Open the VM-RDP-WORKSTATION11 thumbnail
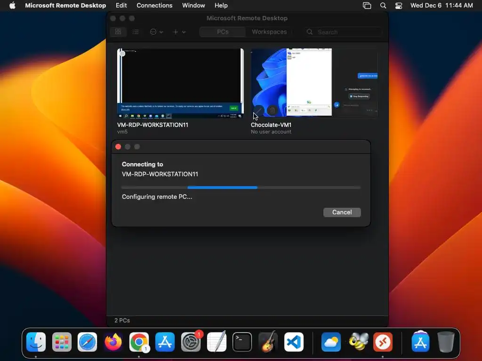 tap(180, 83)
